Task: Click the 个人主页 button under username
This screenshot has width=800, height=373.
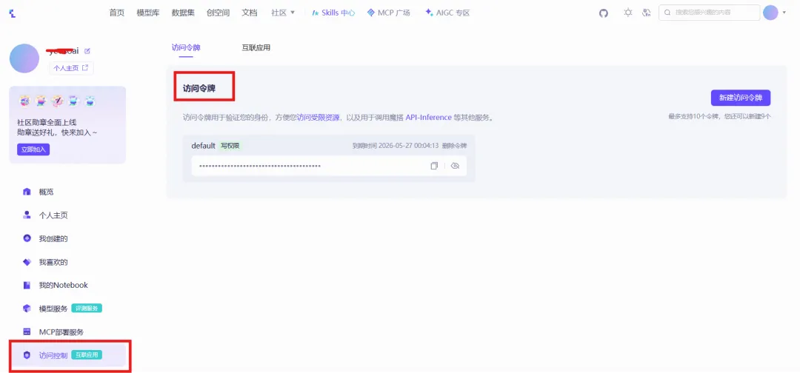Action: [71, 68]
